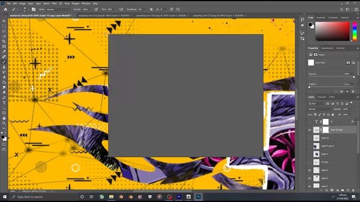Toggle the layer filter on/off switch
This screenshot has width=360, height=202.
click(352, 103)
